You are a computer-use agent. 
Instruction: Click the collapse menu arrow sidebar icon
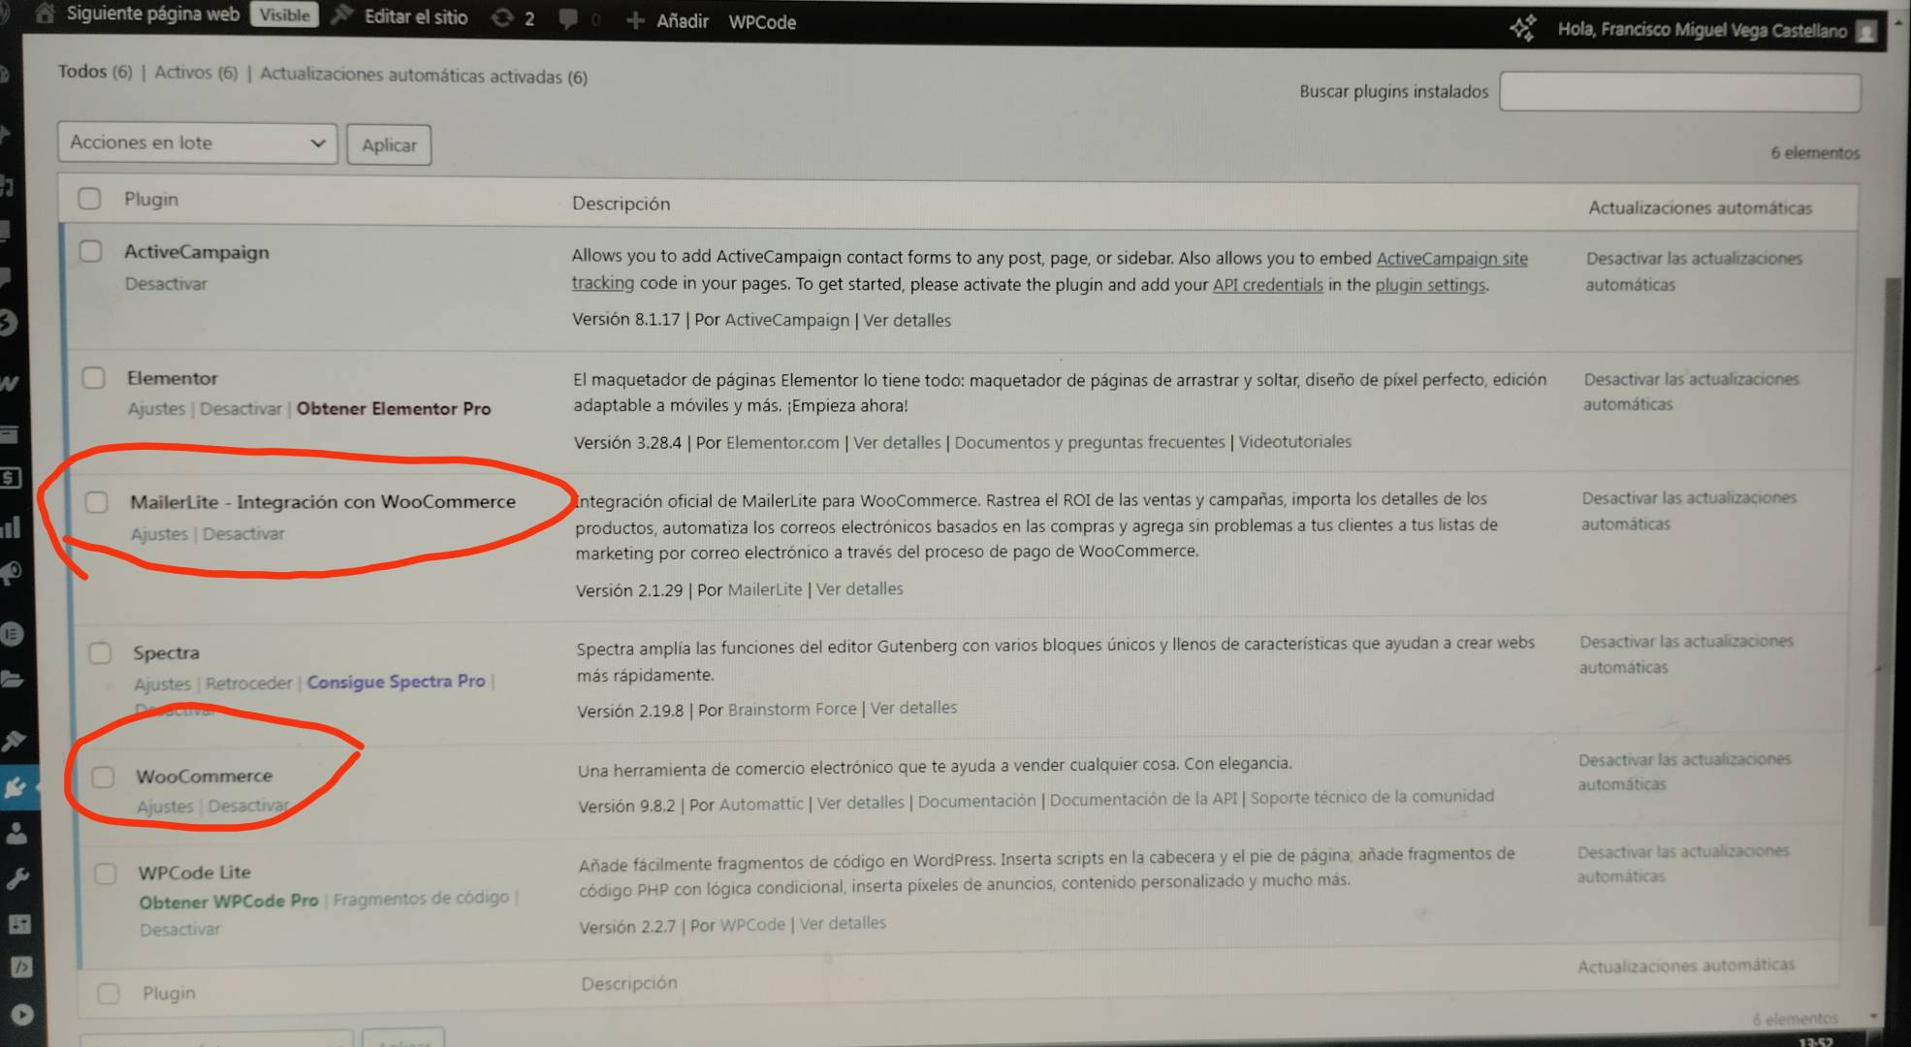pyautogui.click(x=22, y=1015)
